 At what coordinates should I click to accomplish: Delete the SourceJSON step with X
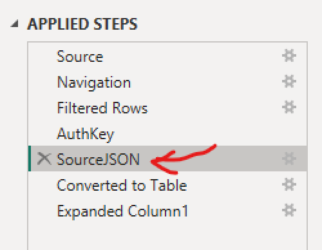tap(44, 159)
